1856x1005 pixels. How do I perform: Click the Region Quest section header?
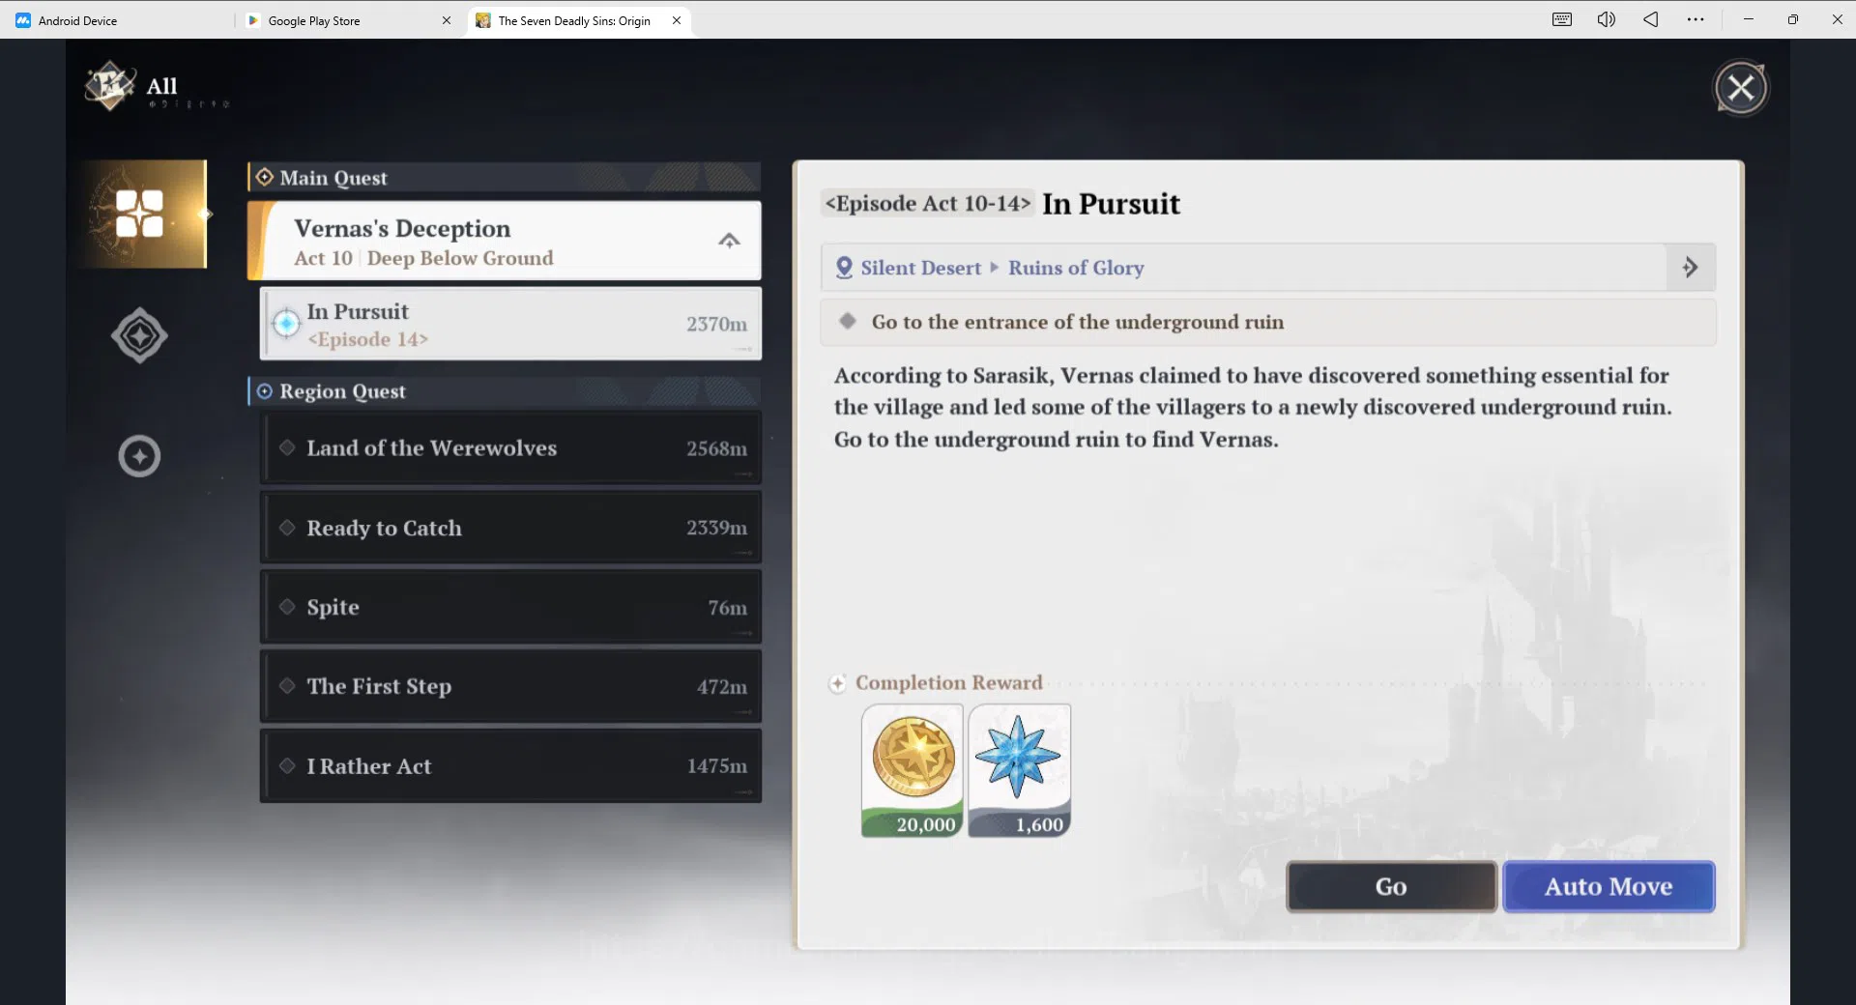pos(505,391)
